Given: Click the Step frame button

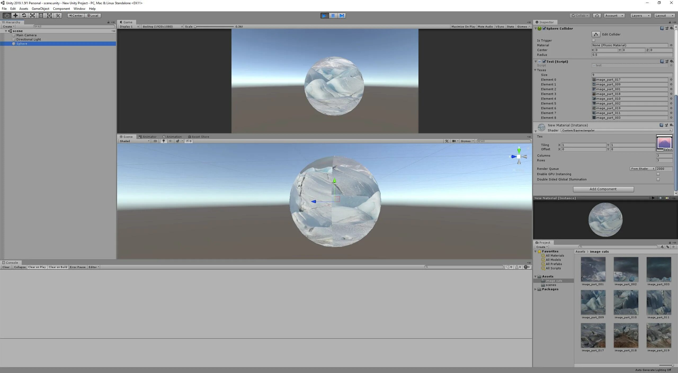Looking at the screenshot, I should (x=342, y=16).
